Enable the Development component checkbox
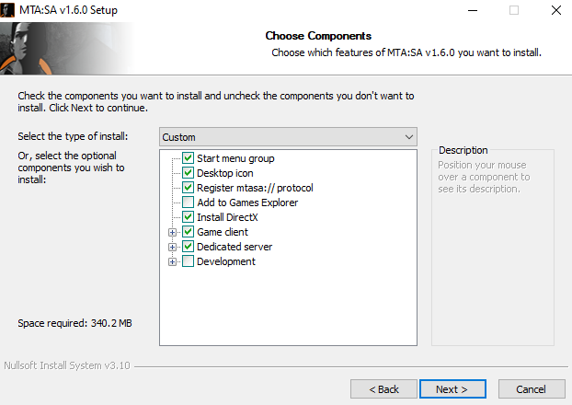The height and width of the screenshot is (405, 572). coord(189,261)
